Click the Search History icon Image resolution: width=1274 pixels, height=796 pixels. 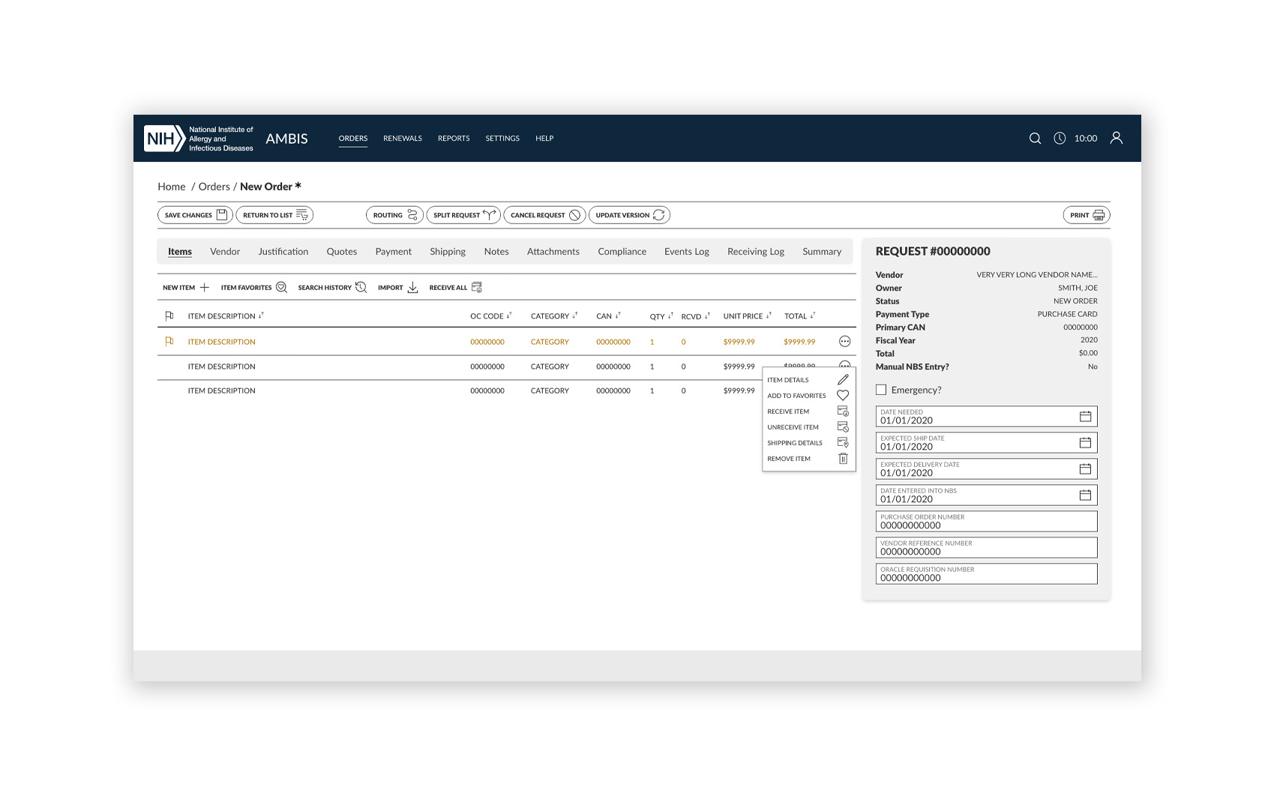coord(361,288)
